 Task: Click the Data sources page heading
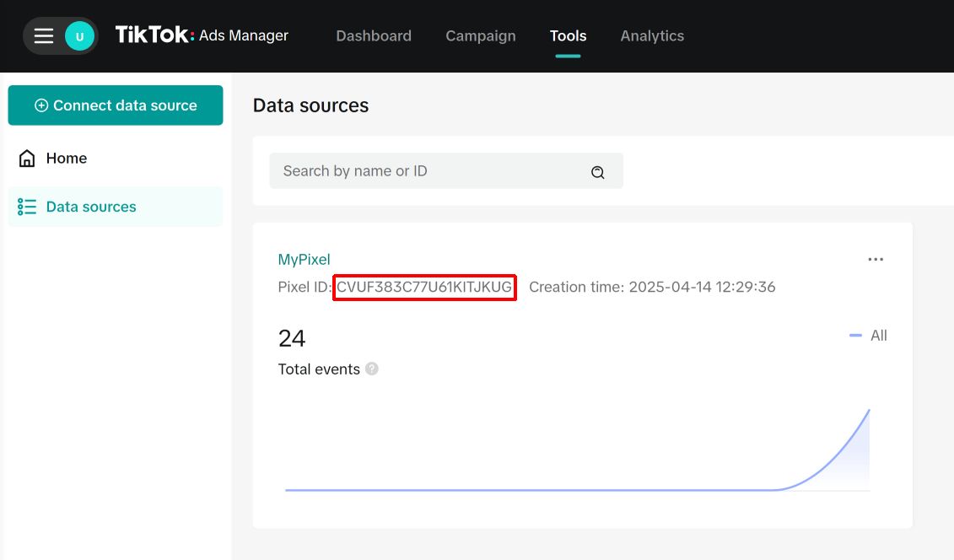click(x=311, y=105)
